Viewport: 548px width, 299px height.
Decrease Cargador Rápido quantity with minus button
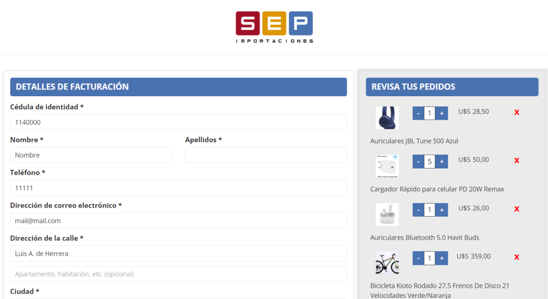point(418,162)
